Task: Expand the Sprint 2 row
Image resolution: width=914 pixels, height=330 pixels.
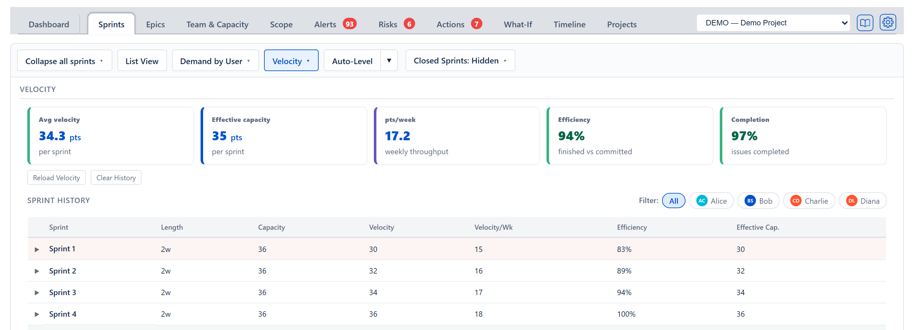Action: tap(36, 271)
